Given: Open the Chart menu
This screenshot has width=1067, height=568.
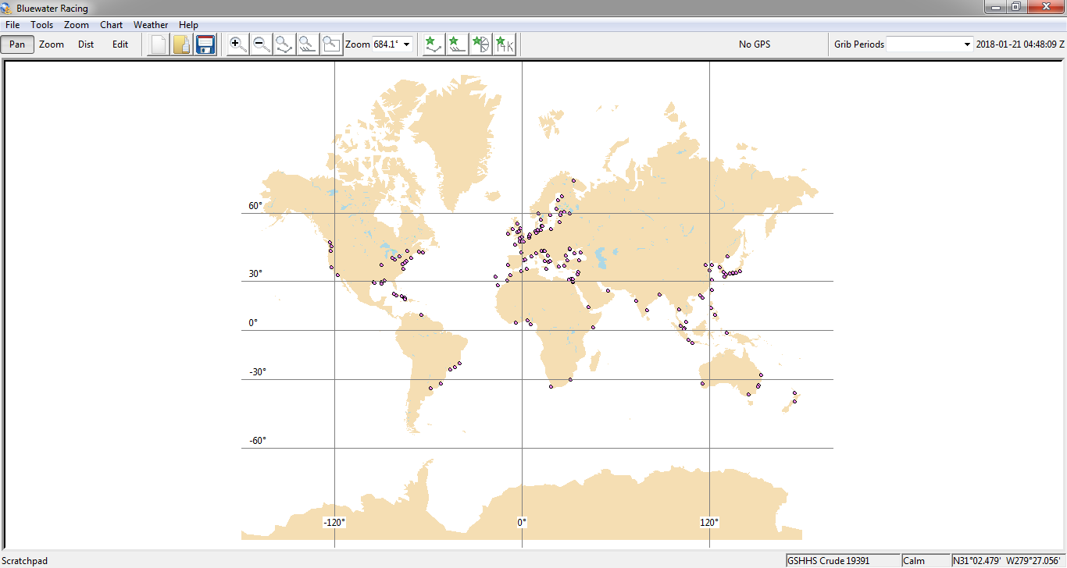Looking at the screenshot, I should (x=111, y=25).
